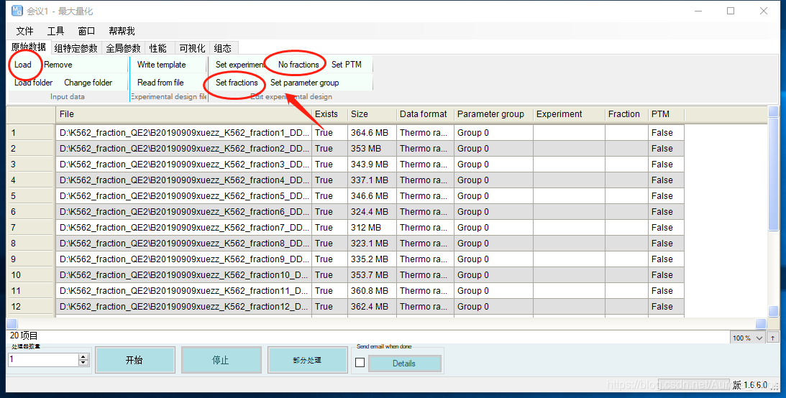This screenshot has width=786, height=398.
Task: Open the 文件 menu
Action: click(x=25, y=31)
